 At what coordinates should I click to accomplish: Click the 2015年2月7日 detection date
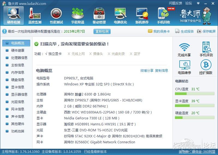click(x=74, y=31)
